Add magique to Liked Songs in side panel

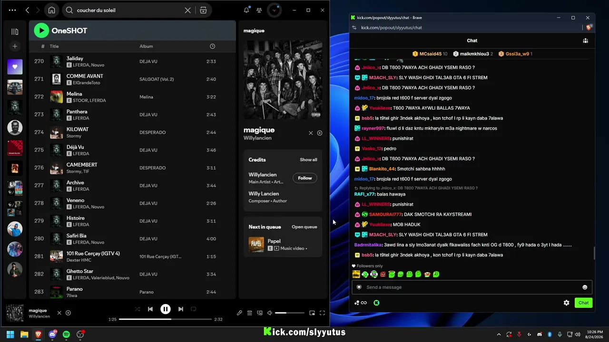(x=320, y=133)
